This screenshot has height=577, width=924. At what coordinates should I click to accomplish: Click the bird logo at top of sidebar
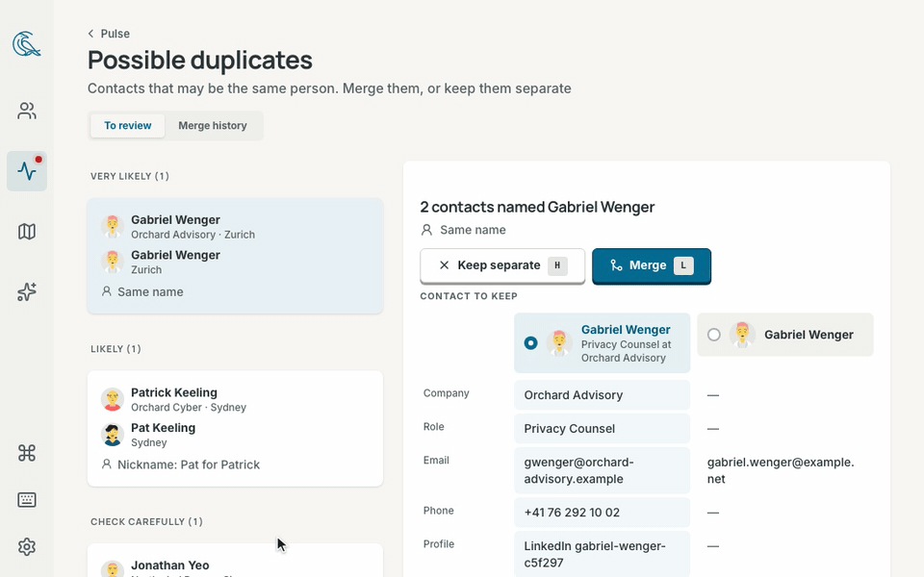[27, 44]
